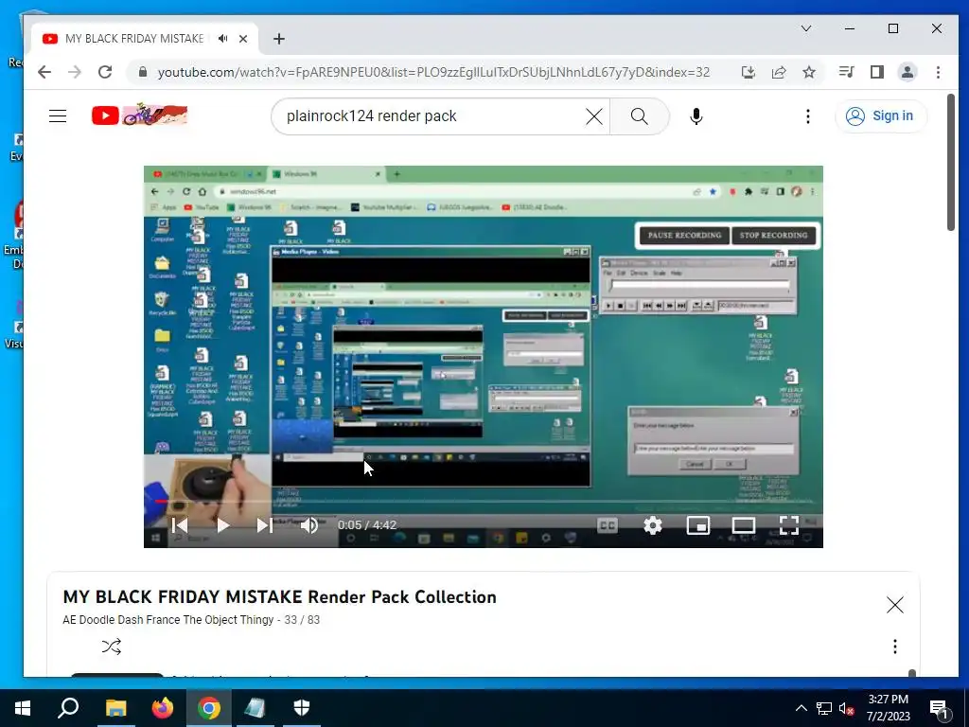Screen dimensions: 969x727
Task: Open the tab search chevron
Action: click(806, 28)
